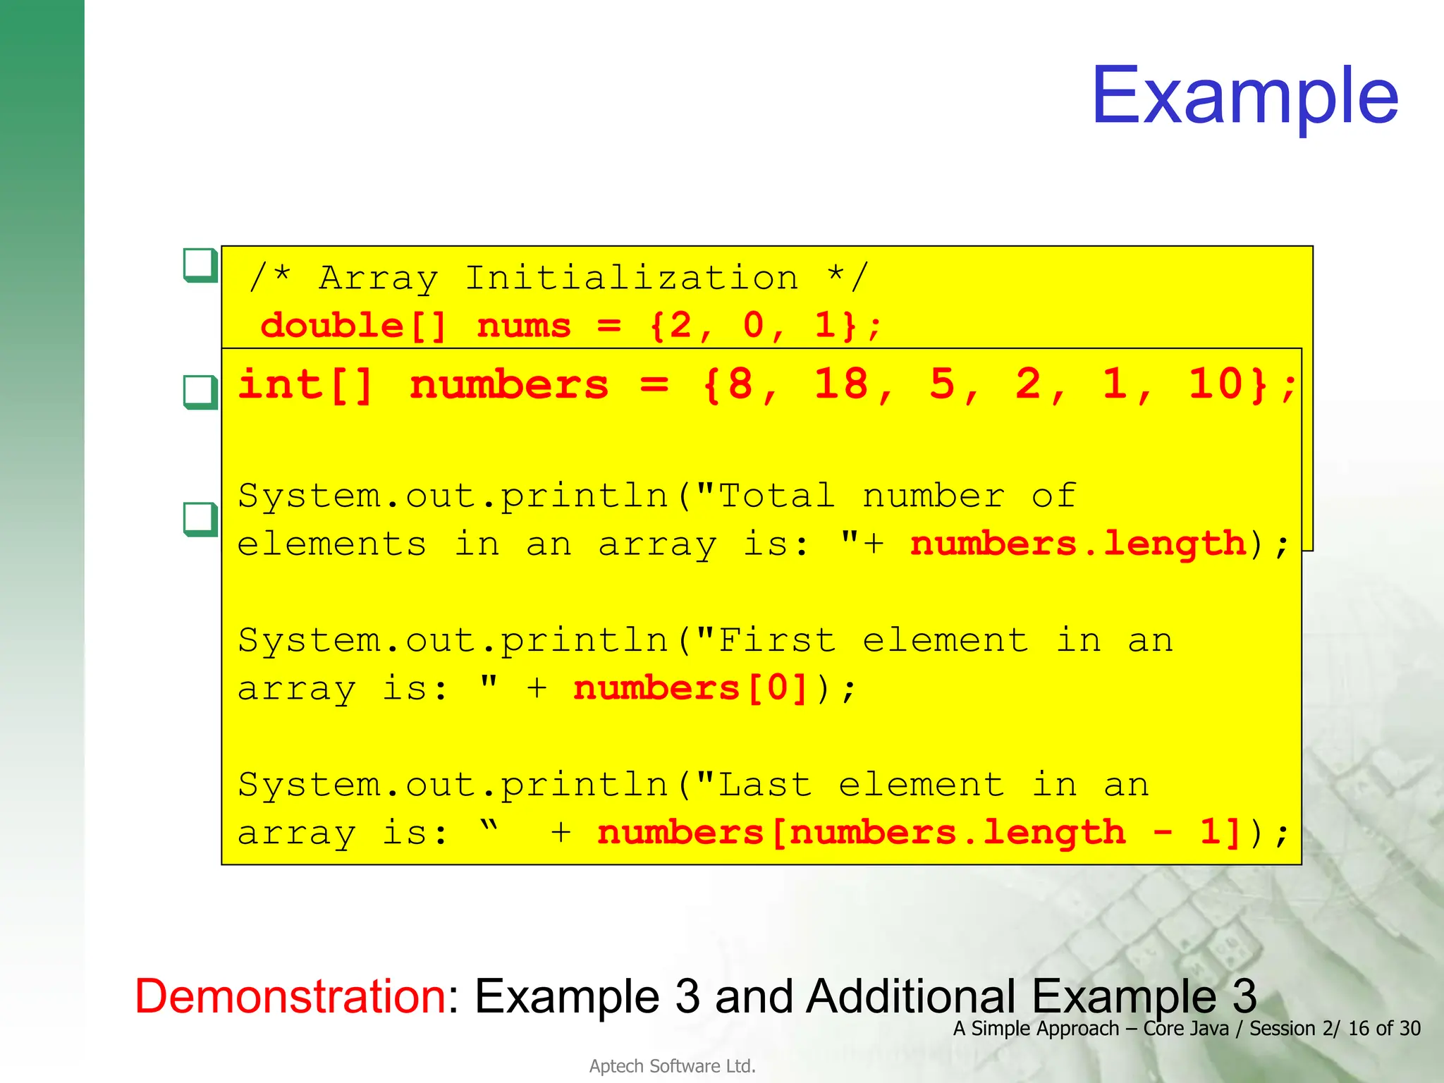This screenshot has height=1083, width=1444.
Task: Click the "Aptech Software Ltd." footer text
Action: click(673, 1065)
